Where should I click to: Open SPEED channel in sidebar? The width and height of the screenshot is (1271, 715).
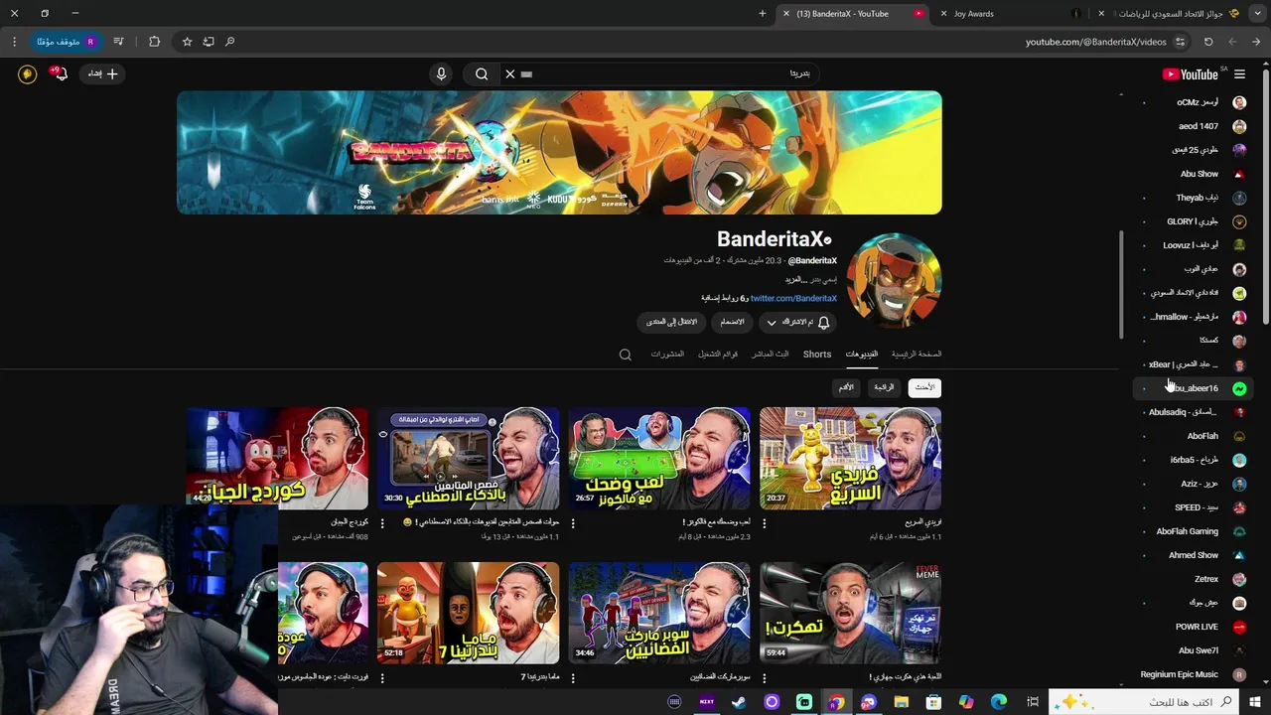click(x=1195, y=507)
